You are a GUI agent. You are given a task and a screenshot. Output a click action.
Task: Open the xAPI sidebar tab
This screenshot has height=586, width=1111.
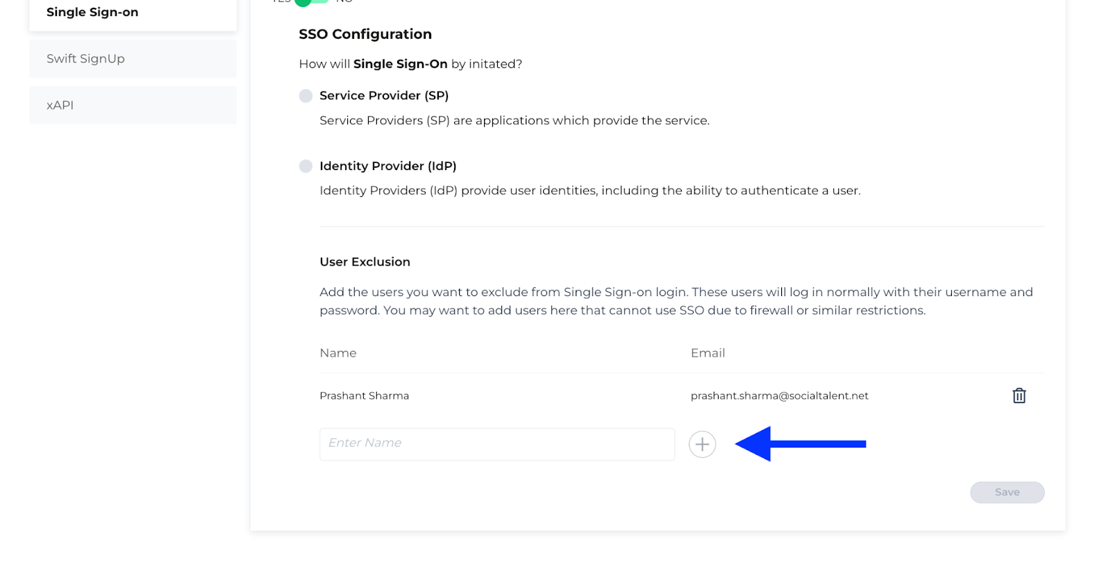pos(133,105)
